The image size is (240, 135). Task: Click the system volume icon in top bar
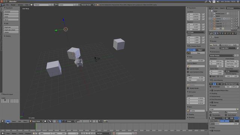tap(218, 1)
